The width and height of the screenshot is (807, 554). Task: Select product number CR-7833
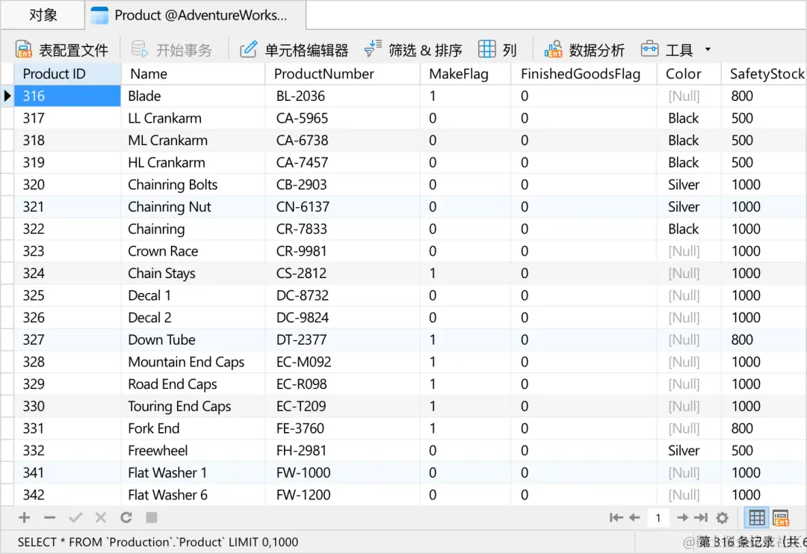click(x=343, y=229)
